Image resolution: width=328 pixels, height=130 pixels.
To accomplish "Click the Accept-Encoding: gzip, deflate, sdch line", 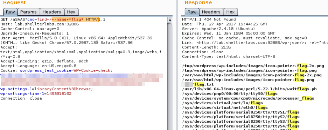I will 44,61.
